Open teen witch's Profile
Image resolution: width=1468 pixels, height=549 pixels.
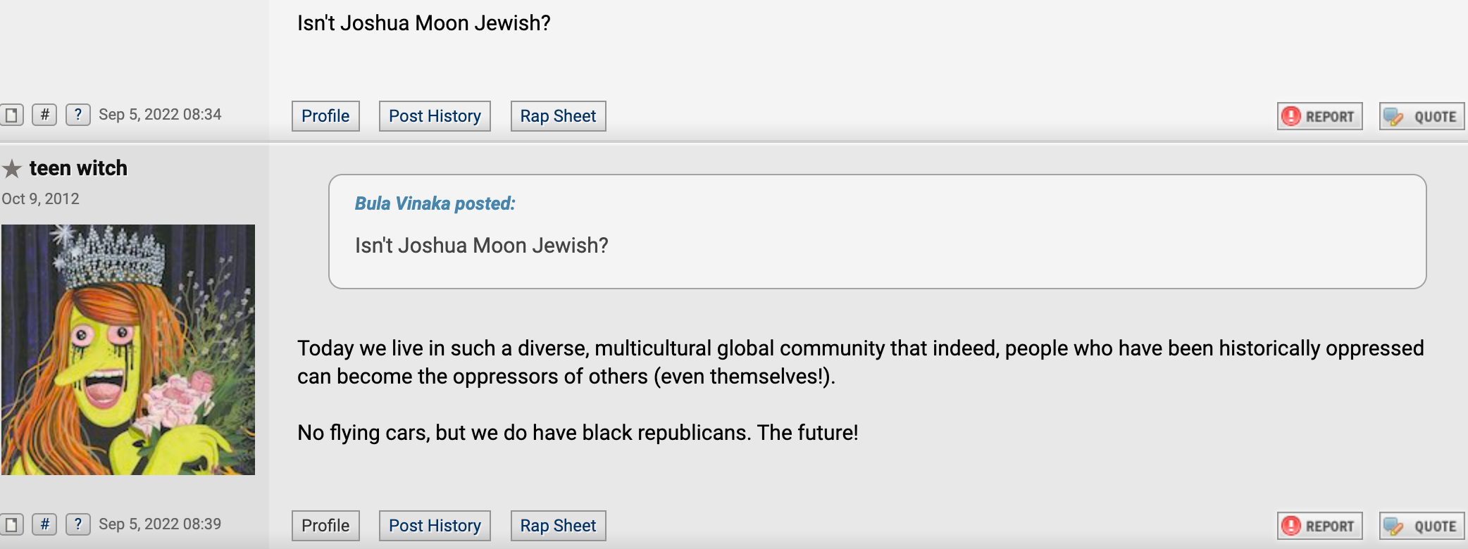(325, 526)
